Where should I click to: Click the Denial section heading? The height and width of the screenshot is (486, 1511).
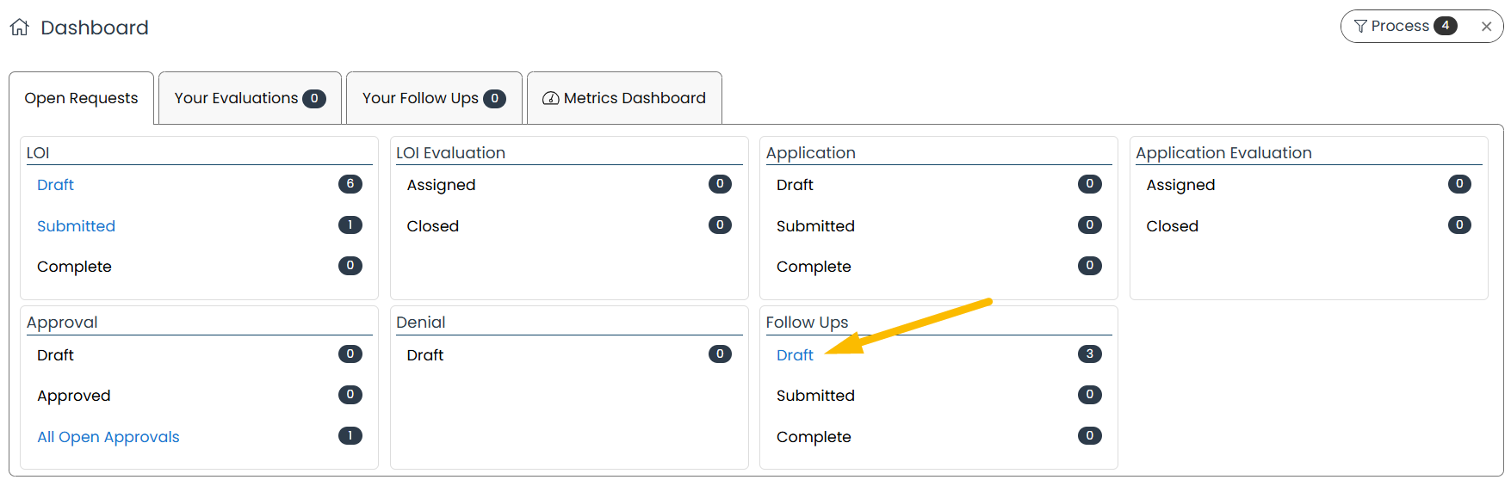click(x=420, y=323)
